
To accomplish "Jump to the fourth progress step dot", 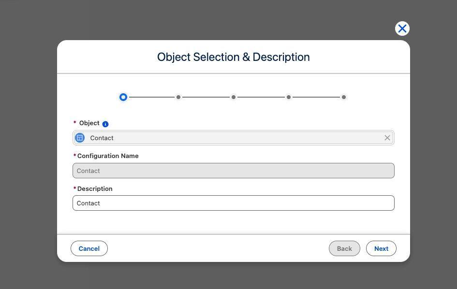I will [x=289, y=97].
